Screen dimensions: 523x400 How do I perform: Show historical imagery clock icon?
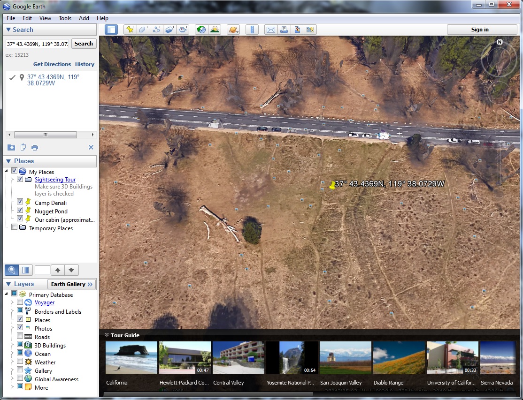click(x=201, y=30)
